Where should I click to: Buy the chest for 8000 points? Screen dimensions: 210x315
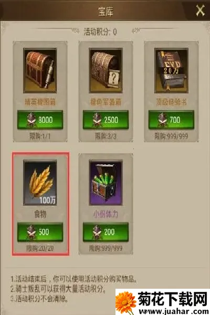click(40, 120)
